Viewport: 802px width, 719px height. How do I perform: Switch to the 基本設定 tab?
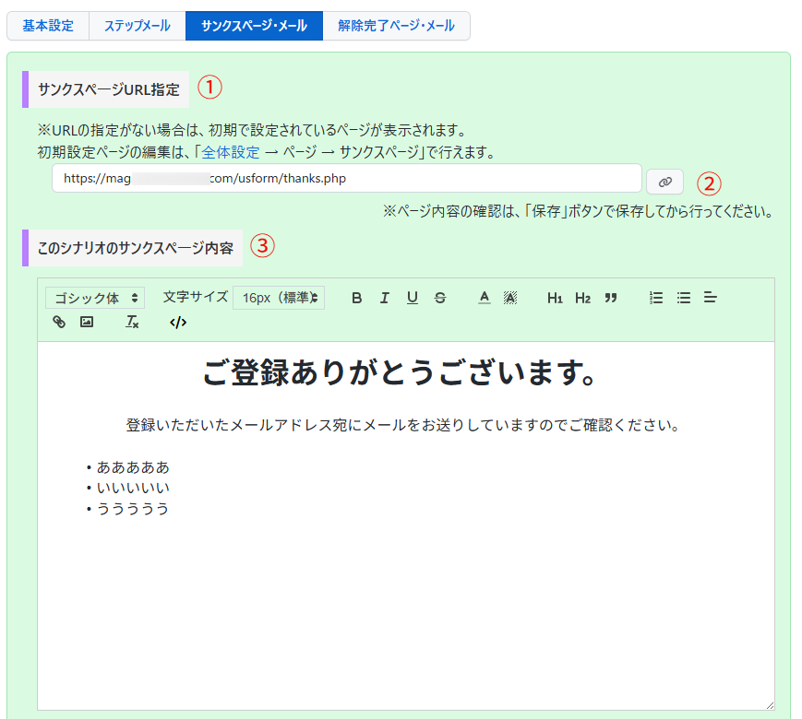48,26
